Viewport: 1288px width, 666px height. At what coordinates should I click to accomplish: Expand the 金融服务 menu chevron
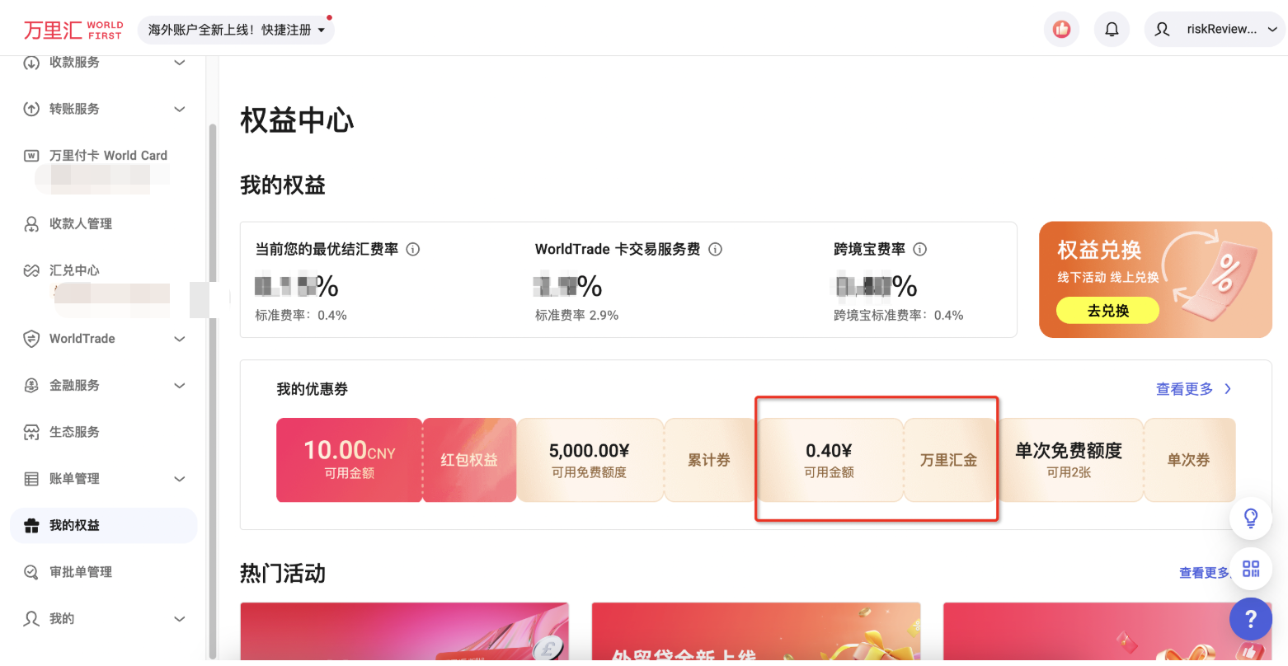[180, 385]
